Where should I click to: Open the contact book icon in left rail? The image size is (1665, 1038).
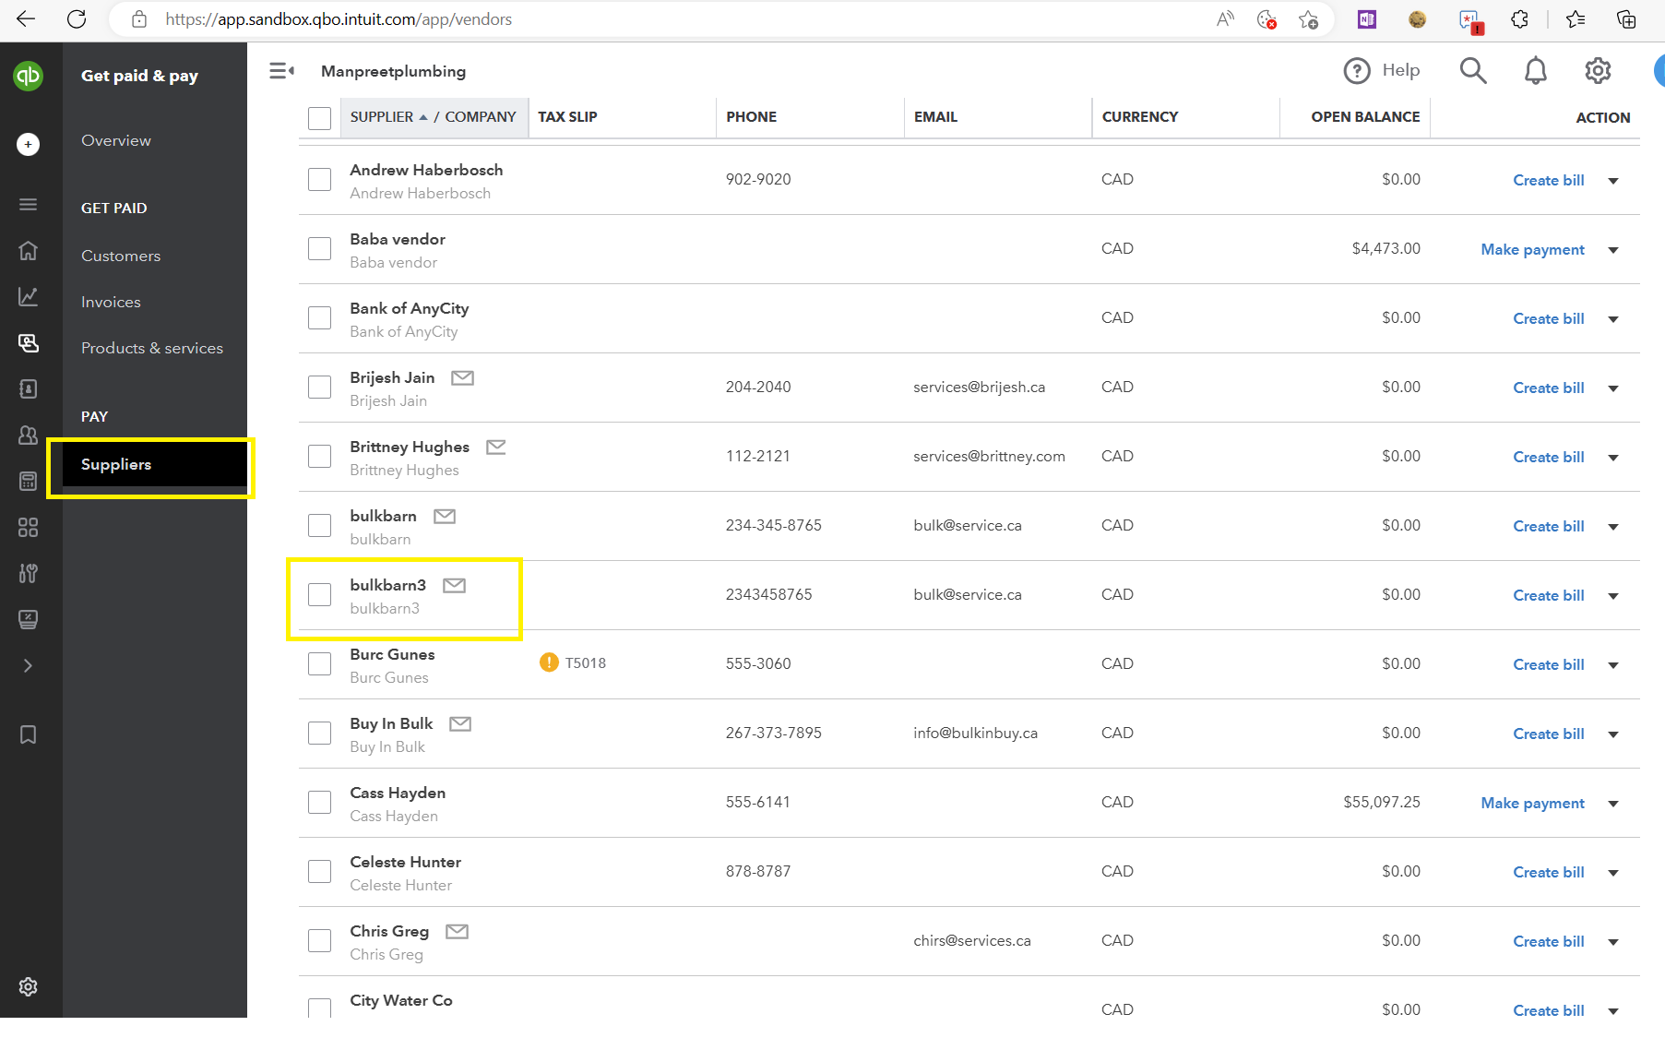tap(28, 388)
